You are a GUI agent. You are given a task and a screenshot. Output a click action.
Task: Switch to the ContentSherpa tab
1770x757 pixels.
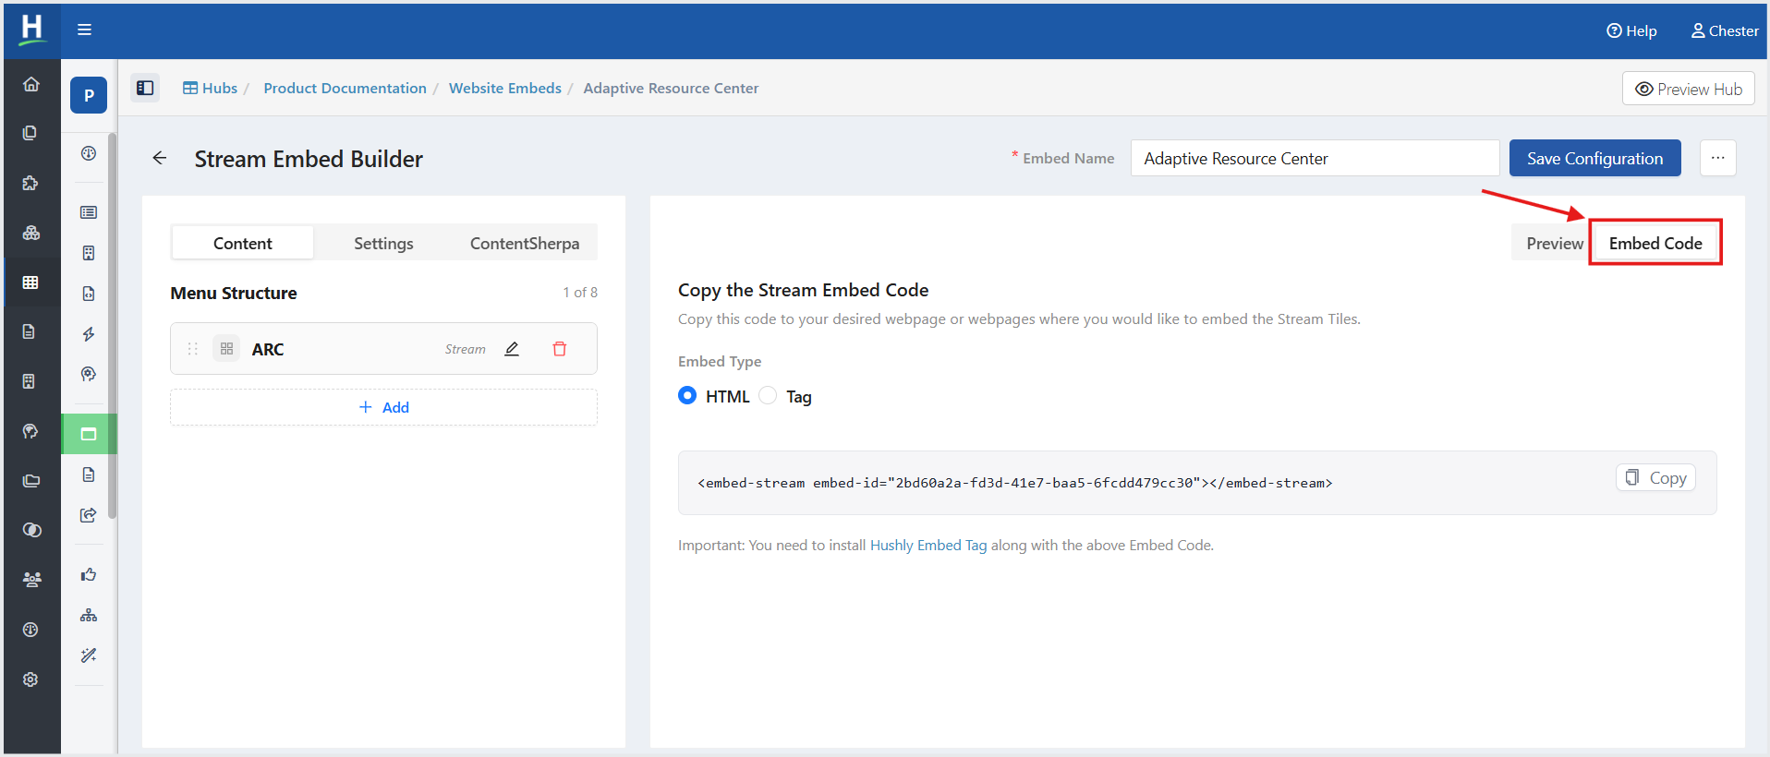tap(525, 243)
